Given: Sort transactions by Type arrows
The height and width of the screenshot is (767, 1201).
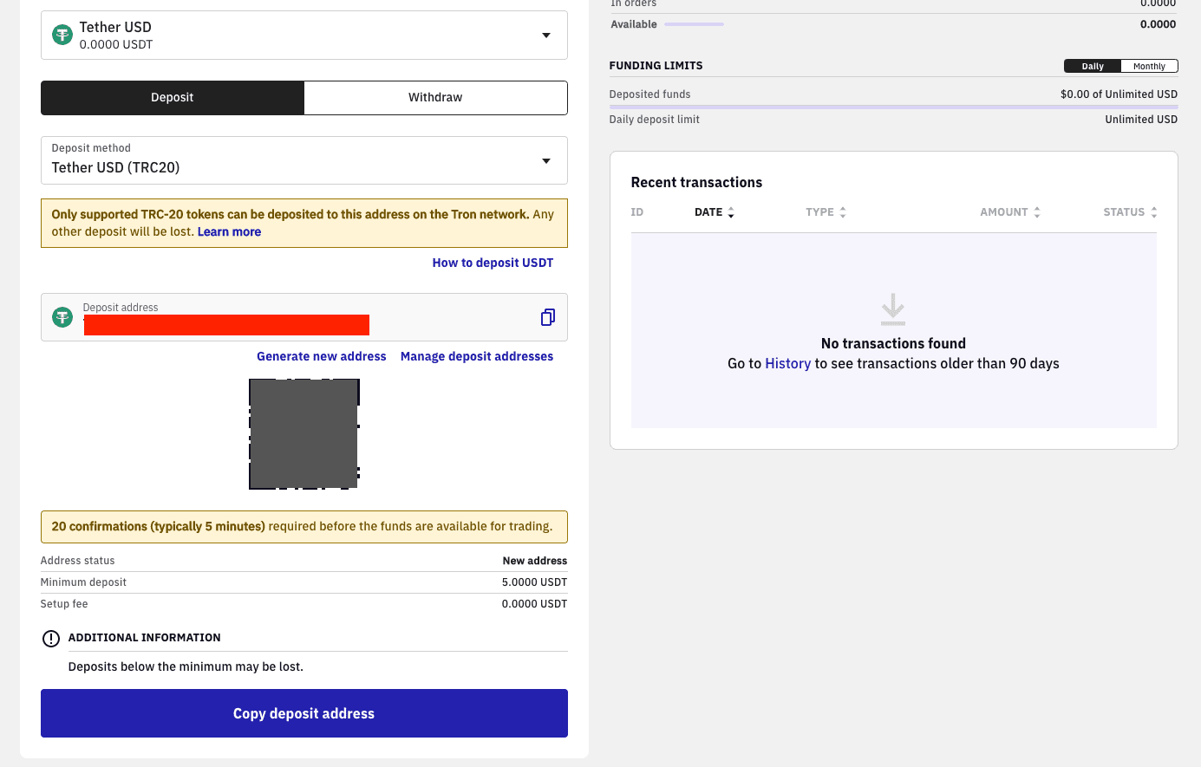Looking at the screenshot, I should [x=843, y=212].
